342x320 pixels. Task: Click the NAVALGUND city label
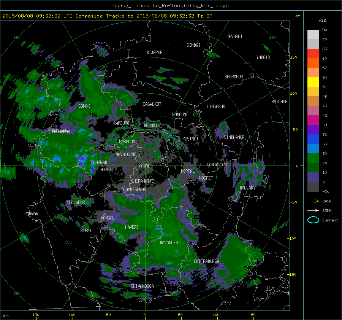tap(126, 154)
